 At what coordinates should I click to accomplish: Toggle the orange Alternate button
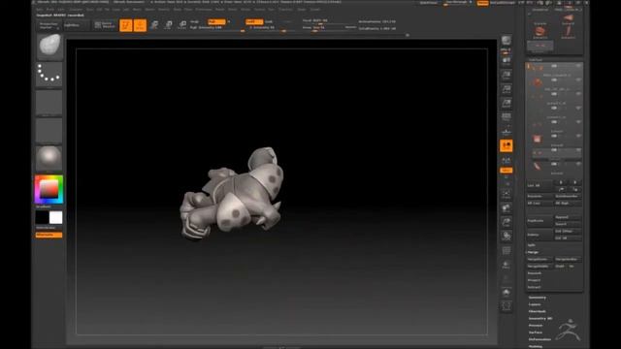(x=49, y=235)
